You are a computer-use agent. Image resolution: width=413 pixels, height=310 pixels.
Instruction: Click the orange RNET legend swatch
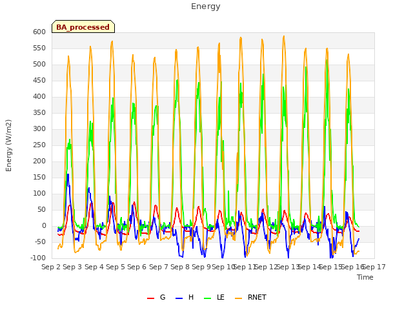click(x=238, y=298)
